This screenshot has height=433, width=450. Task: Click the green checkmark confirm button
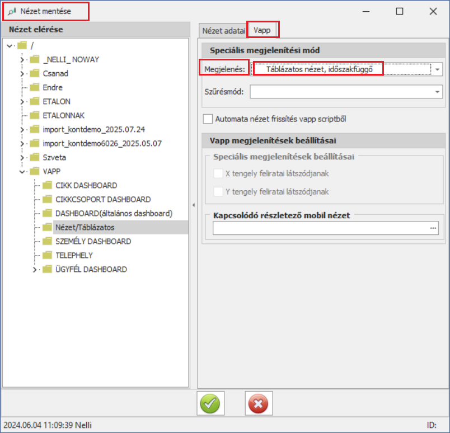point(210,403)
